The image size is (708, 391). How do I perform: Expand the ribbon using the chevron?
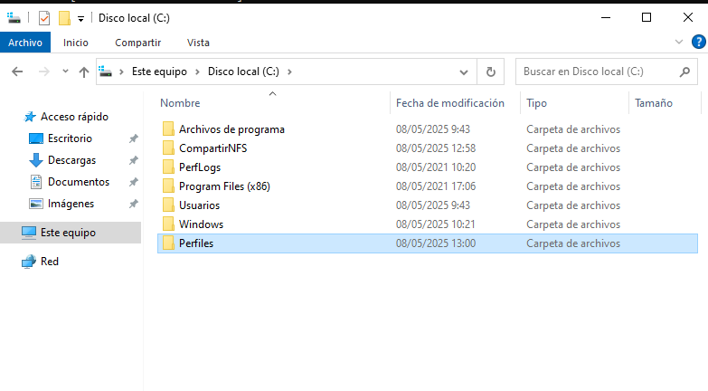pyautogui.click(x=679, y=42)
